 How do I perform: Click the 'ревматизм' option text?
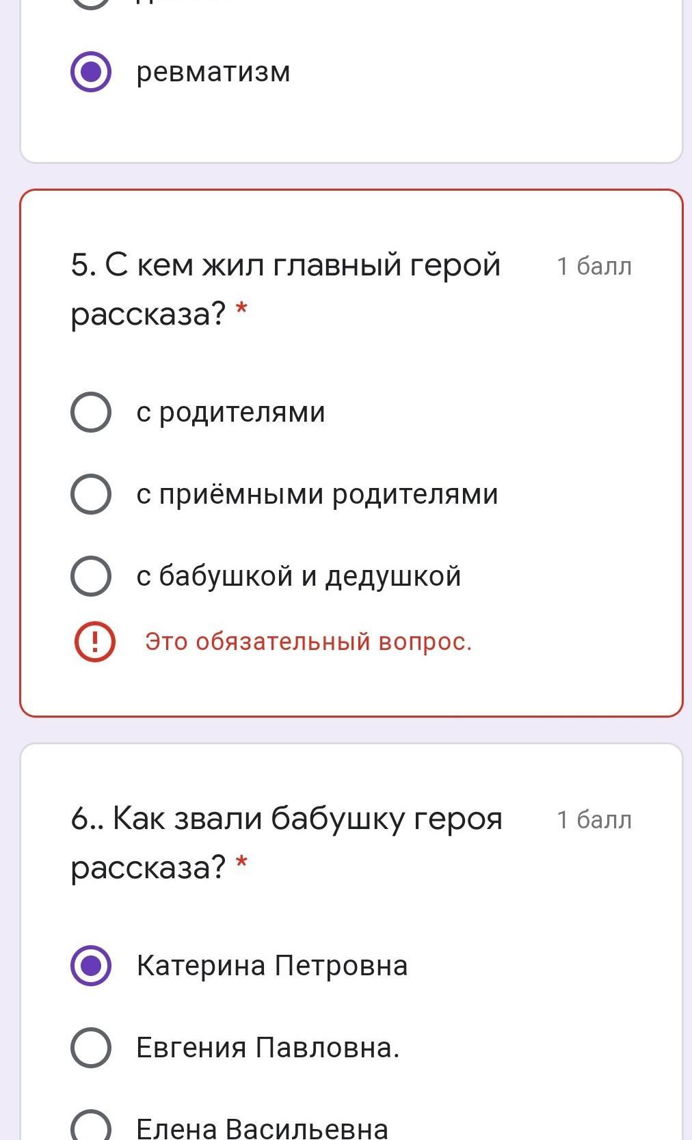pyautogui.click(x=213, y=72)
